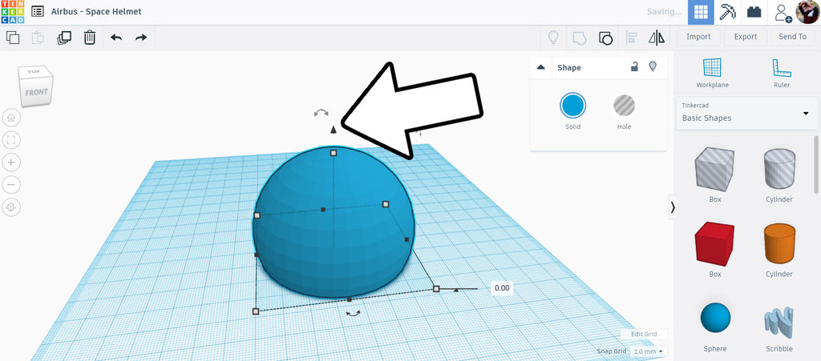The width and height of the screenshot is (821, 361).
Task: Click the top white height handle on sphere
Action: (x=333, y=153)
